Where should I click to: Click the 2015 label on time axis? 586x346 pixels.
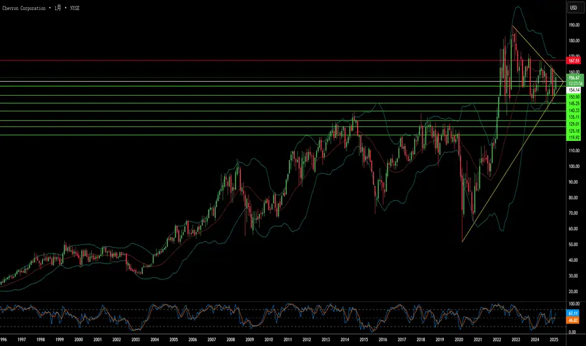point(364,338)
